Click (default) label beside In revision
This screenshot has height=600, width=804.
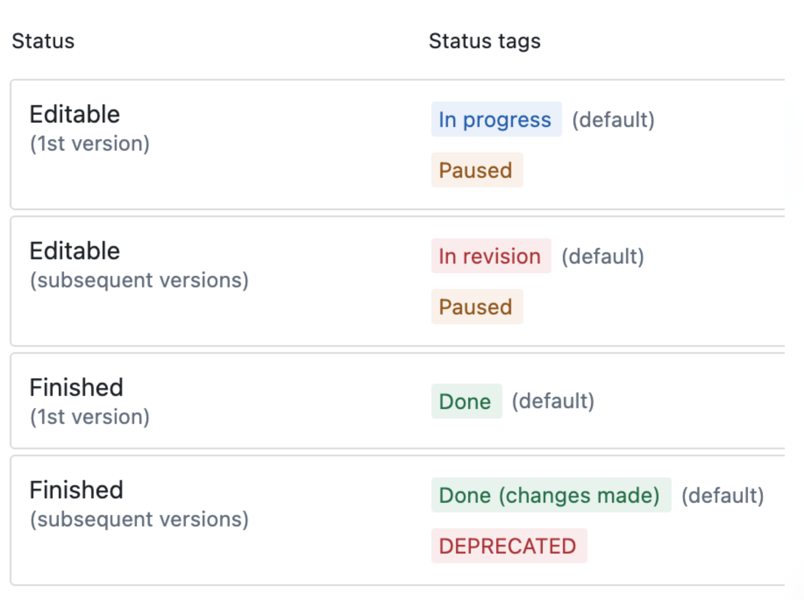point(603,256)
